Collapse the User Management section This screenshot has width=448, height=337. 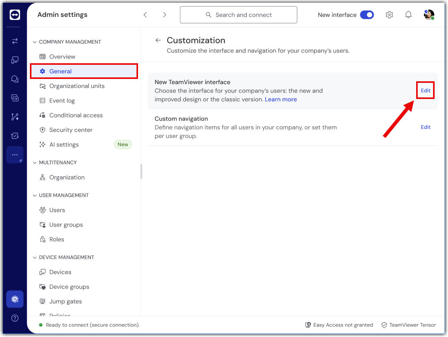(x=35, y=195)
